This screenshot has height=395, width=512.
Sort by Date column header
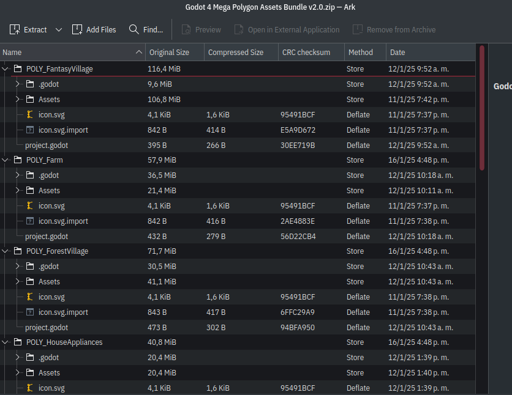click(x=431, y=52)
